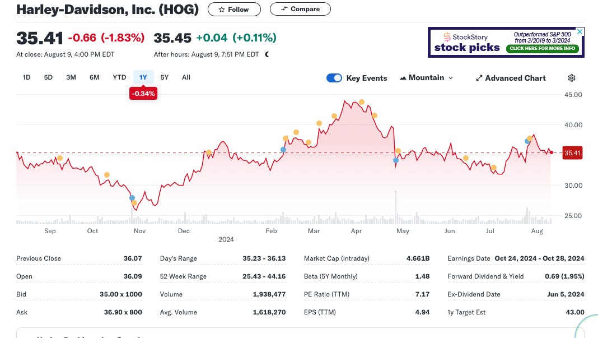Viewport: 598px width, 338px height.
Task: Click the Previous Close value 36.07
Action: point(133,258)
